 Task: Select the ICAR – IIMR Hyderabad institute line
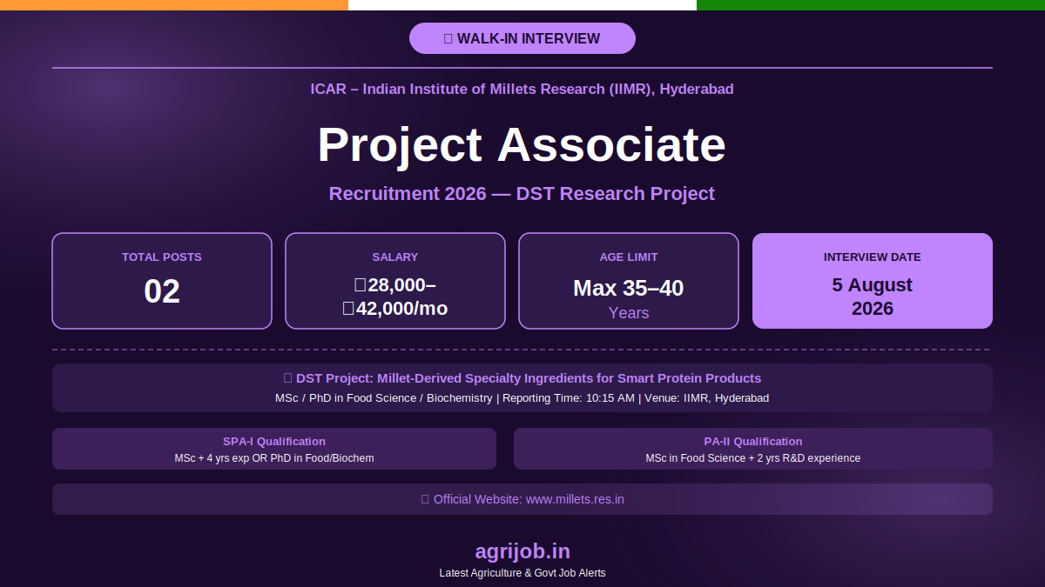pyautogui.click(x=522, y=89)
